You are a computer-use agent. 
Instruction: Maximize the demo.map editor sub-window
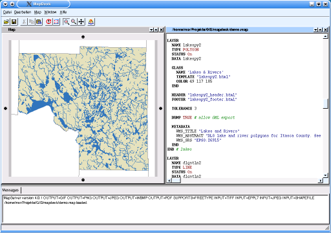[321, 30]
